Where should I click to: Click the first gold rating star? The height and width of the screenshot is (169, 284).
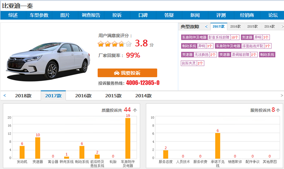point(101,44)
